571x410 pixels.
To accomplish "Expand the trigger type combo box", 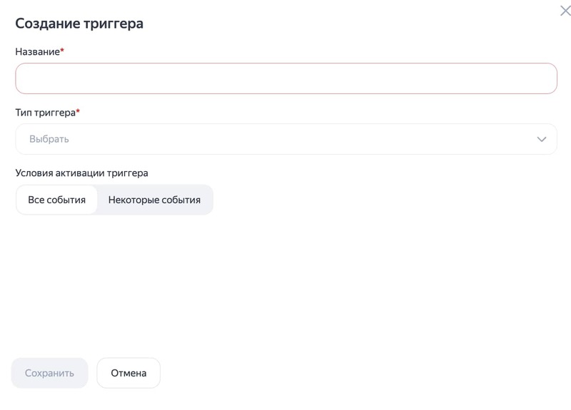I will [x=285, y=139].
